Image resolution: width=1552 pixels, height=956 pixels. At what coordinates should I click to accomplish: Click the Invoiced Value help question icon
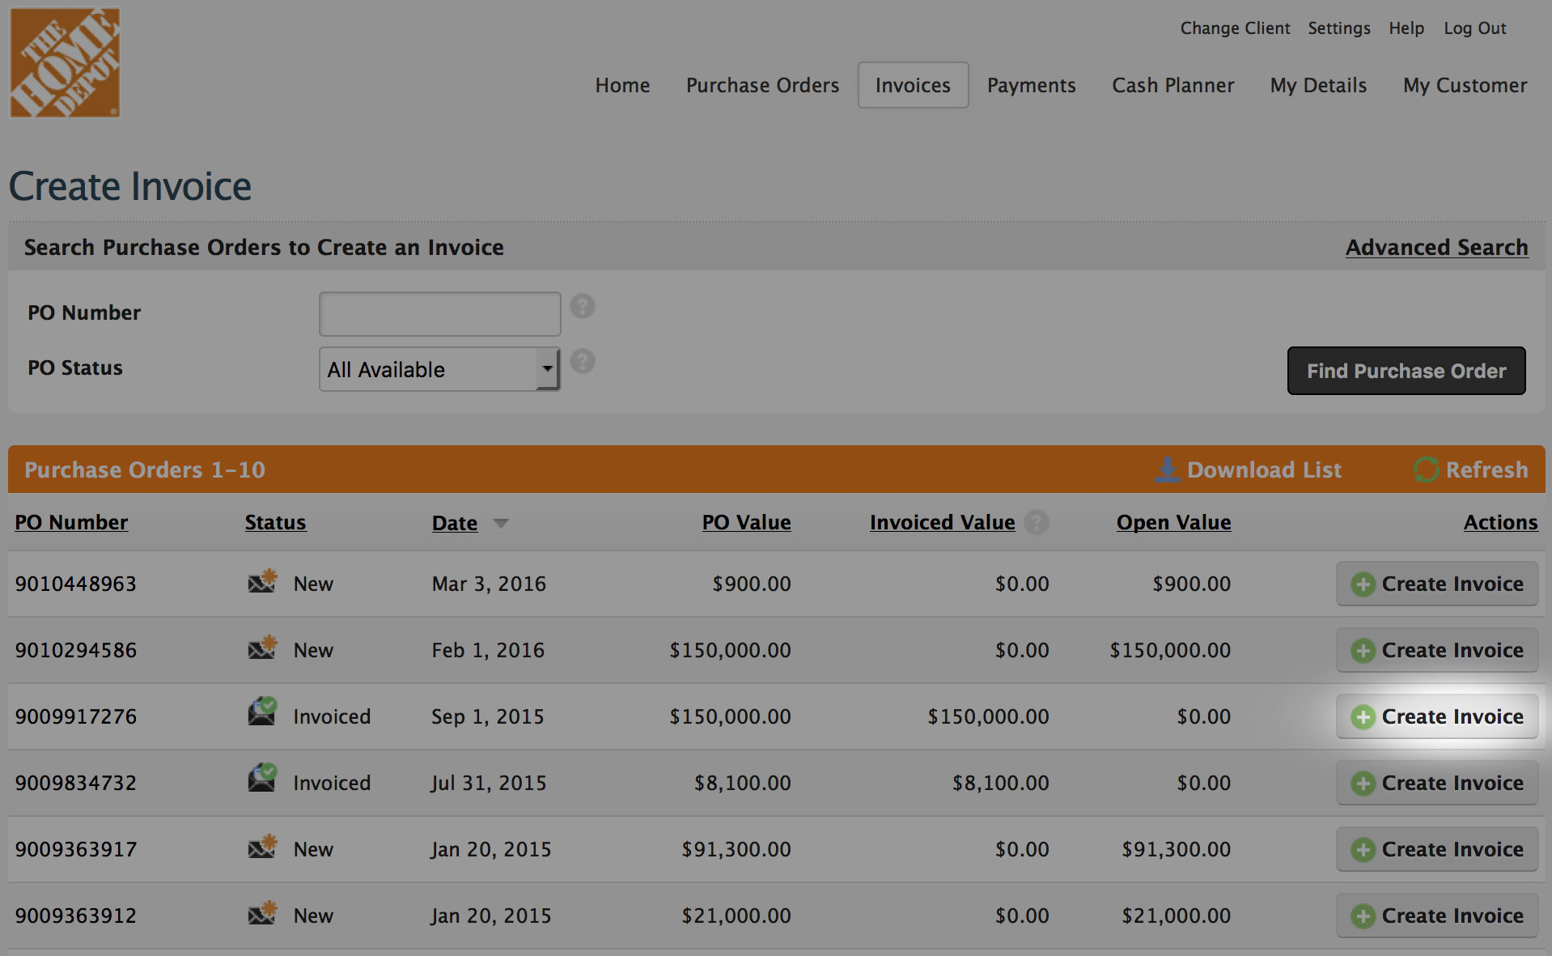pos(1037,522)
